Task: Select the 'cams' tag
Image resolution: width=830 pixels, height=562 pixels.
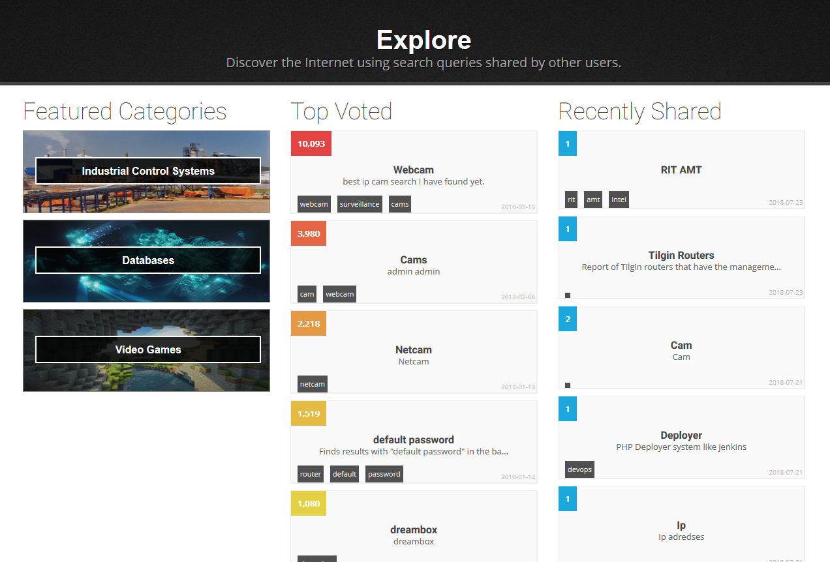Action: pos(400,204)
